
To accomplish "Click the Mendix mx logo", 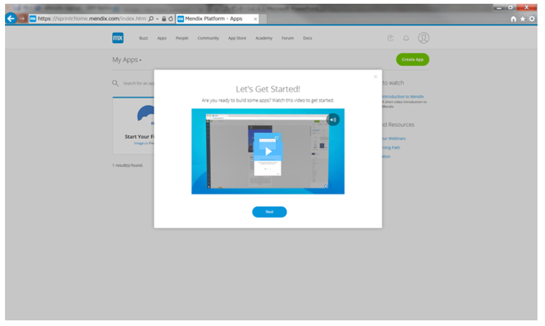I will (118, 38).
